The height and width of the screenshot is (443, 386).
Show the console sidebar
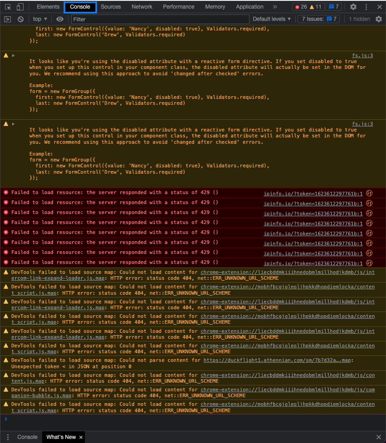pyautogui.click(x=8, y=19)
